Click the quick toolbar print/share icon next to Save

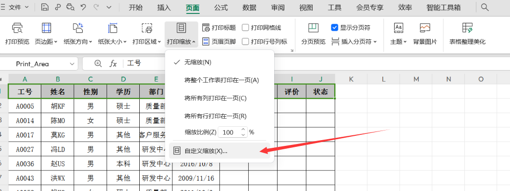58,7
